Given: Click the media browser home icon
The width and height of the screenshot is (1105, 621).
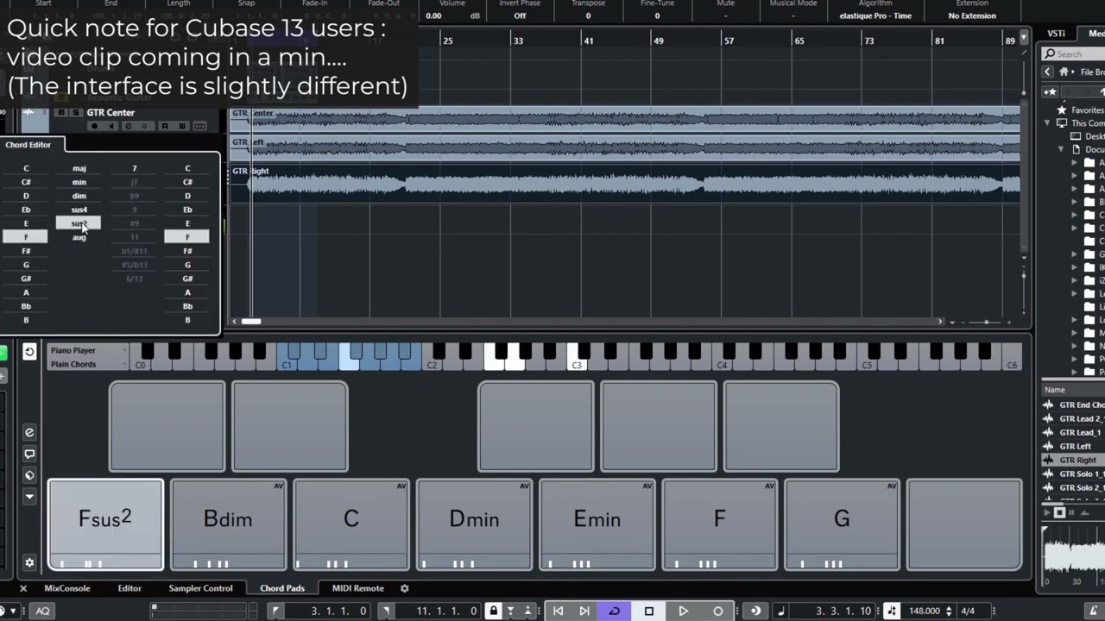Looking at the screenshot, I should tap(1064, 72).
